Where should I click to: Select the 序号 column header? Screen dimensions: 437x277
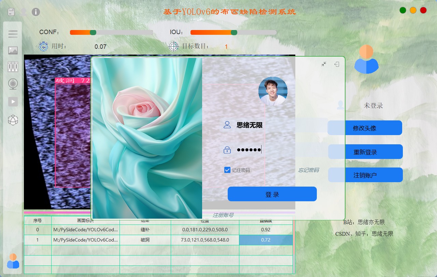point(38,220)
